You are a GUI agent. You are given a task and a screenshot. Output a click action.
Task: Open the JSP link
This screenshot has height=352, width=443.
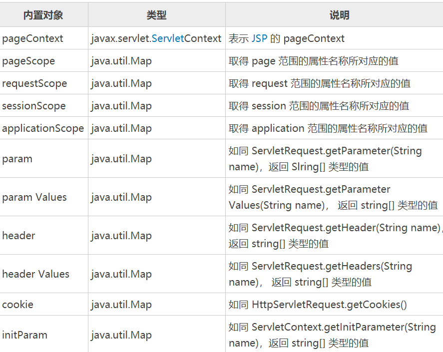tap(259, 38)
